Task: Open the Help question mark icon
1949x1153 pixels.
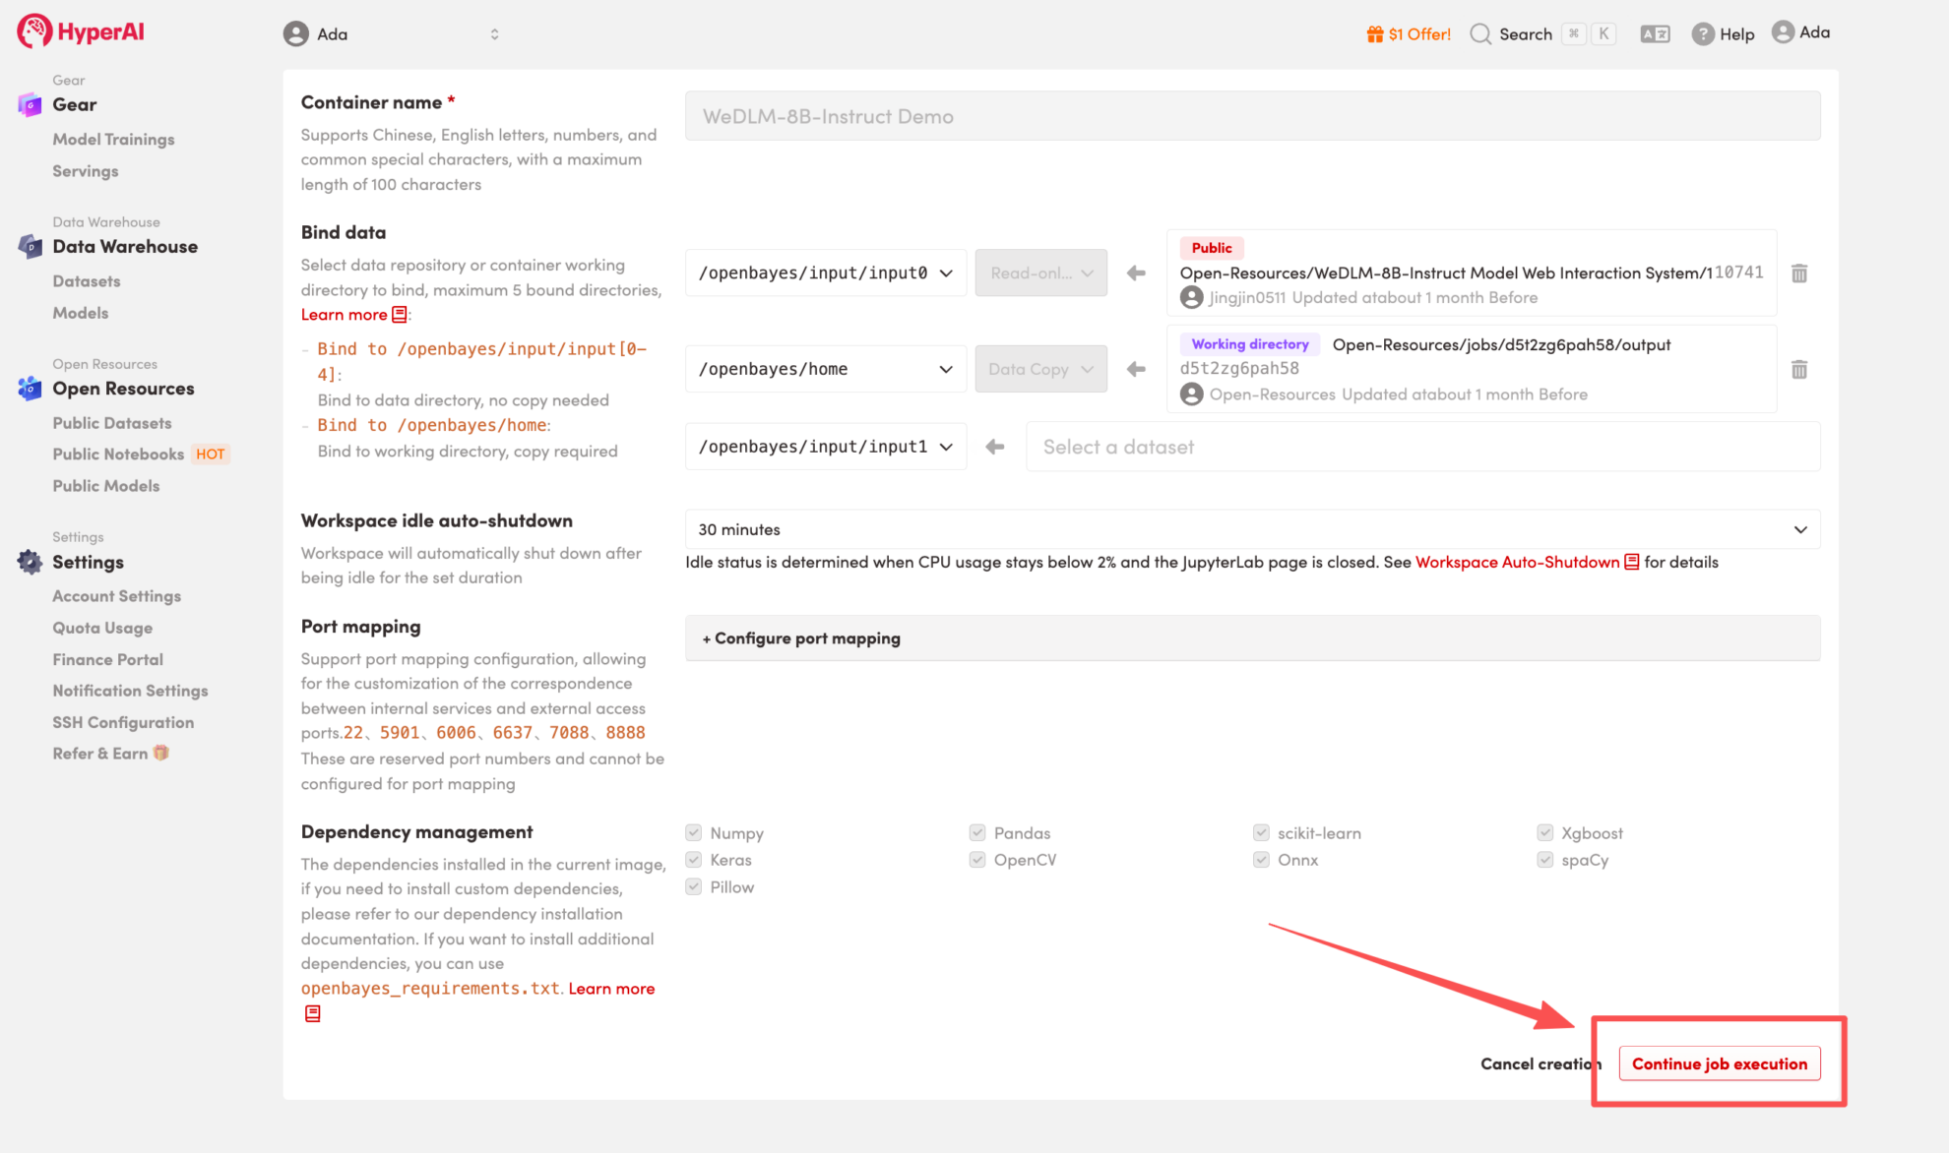Action: 1703,34
